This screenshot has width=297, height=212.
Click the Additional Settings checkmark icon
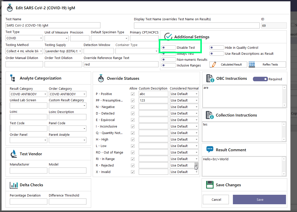168,36
